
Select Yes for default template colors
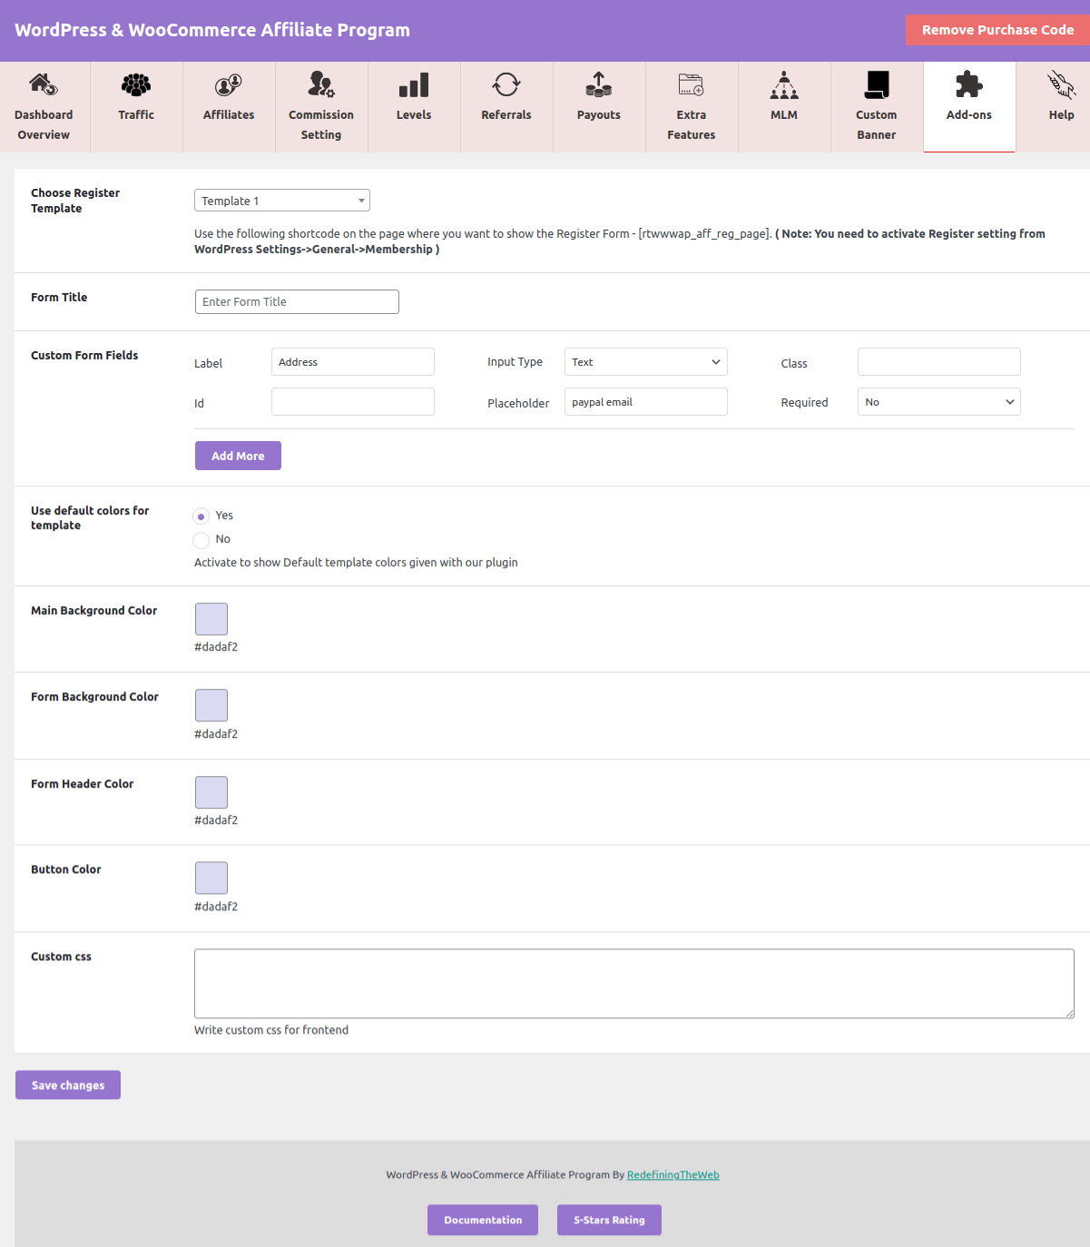coord(201,516)
